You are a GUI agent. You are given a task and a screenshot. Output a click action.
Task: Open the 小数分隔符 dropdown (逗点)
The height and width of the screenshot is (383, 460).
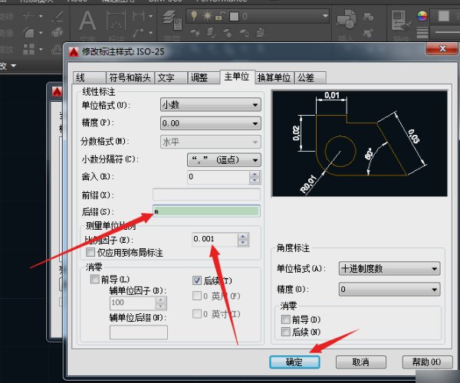click(224, 160)
